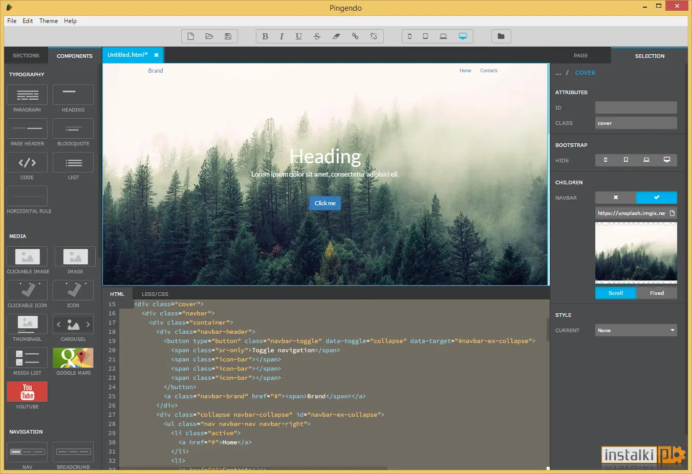This screenshot has width=692, height=474.
Task: Switch to the HTML code tab
Action: tap(117, 294)
